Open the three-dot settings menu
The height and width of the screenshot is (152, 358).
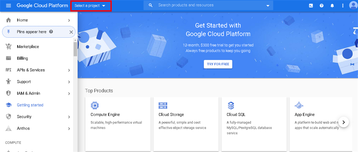[343, 6]
